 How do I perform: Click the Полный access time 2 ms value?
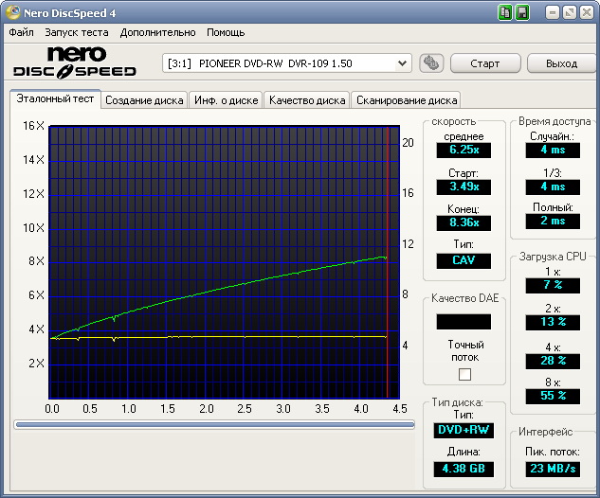553,221
